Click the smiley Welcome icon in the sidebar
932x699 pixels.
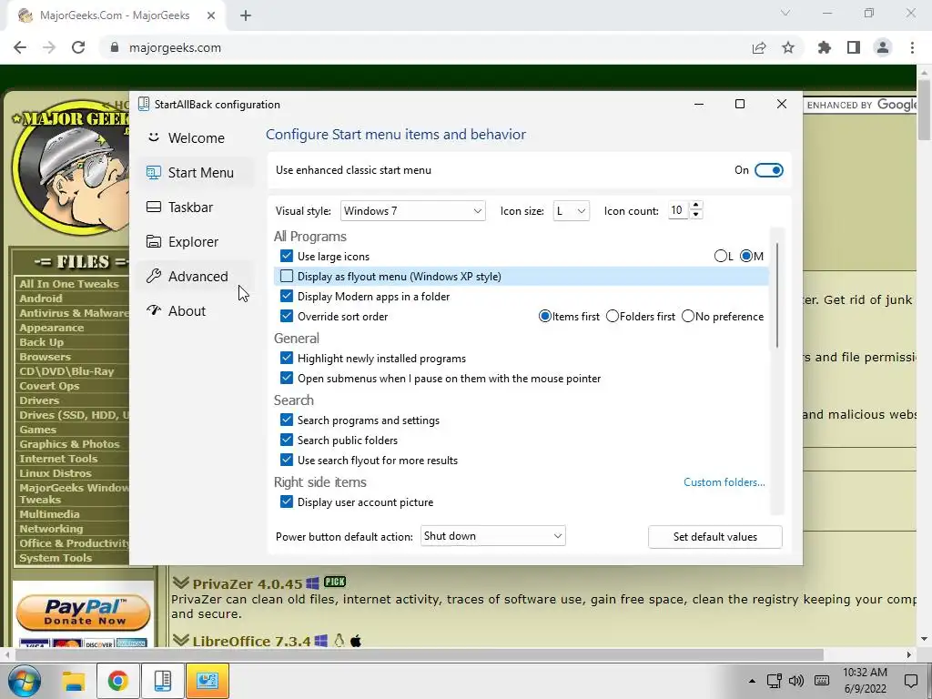coord(154,137)
